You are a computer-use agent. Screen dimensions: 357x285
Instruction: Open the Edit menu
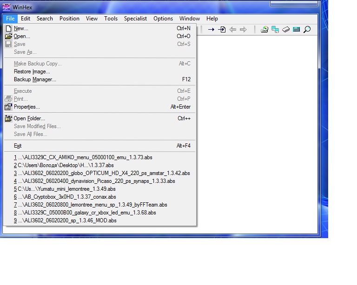[x=26, y=19]
